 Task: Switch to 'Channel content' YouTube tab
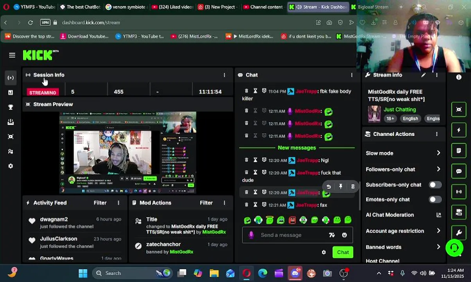coord(263,7)
